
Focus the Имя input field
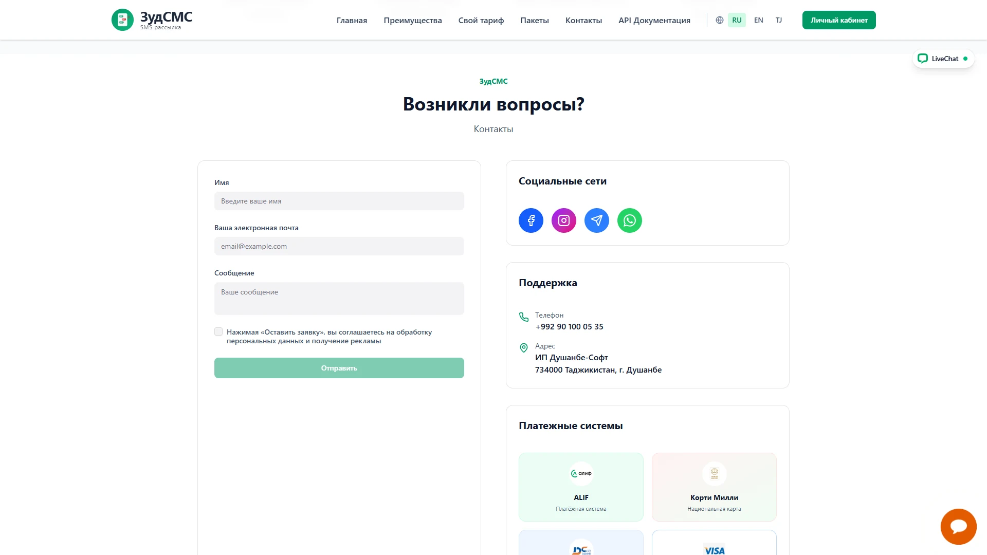pos(339,201)
